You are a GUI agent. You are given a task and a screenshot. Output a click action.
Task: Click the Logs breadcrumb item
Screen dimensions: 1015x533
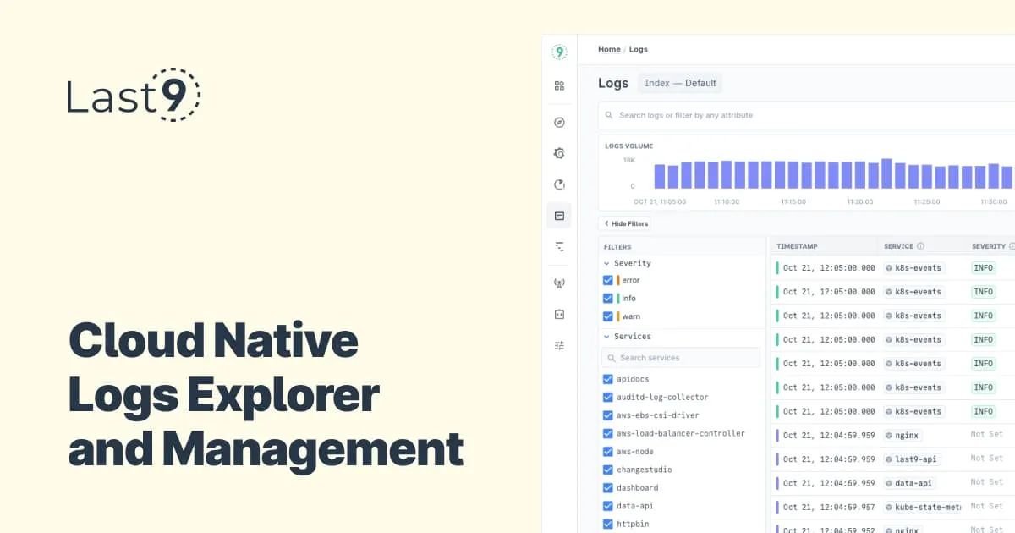[639, 49]
